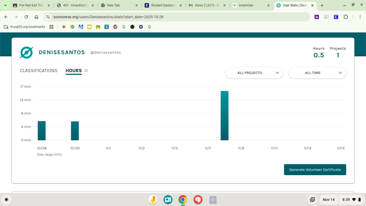Expand the ALL TIME date range dropdown

317,73
